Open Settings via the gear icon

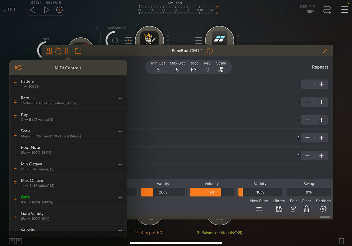tap(323, 209)
